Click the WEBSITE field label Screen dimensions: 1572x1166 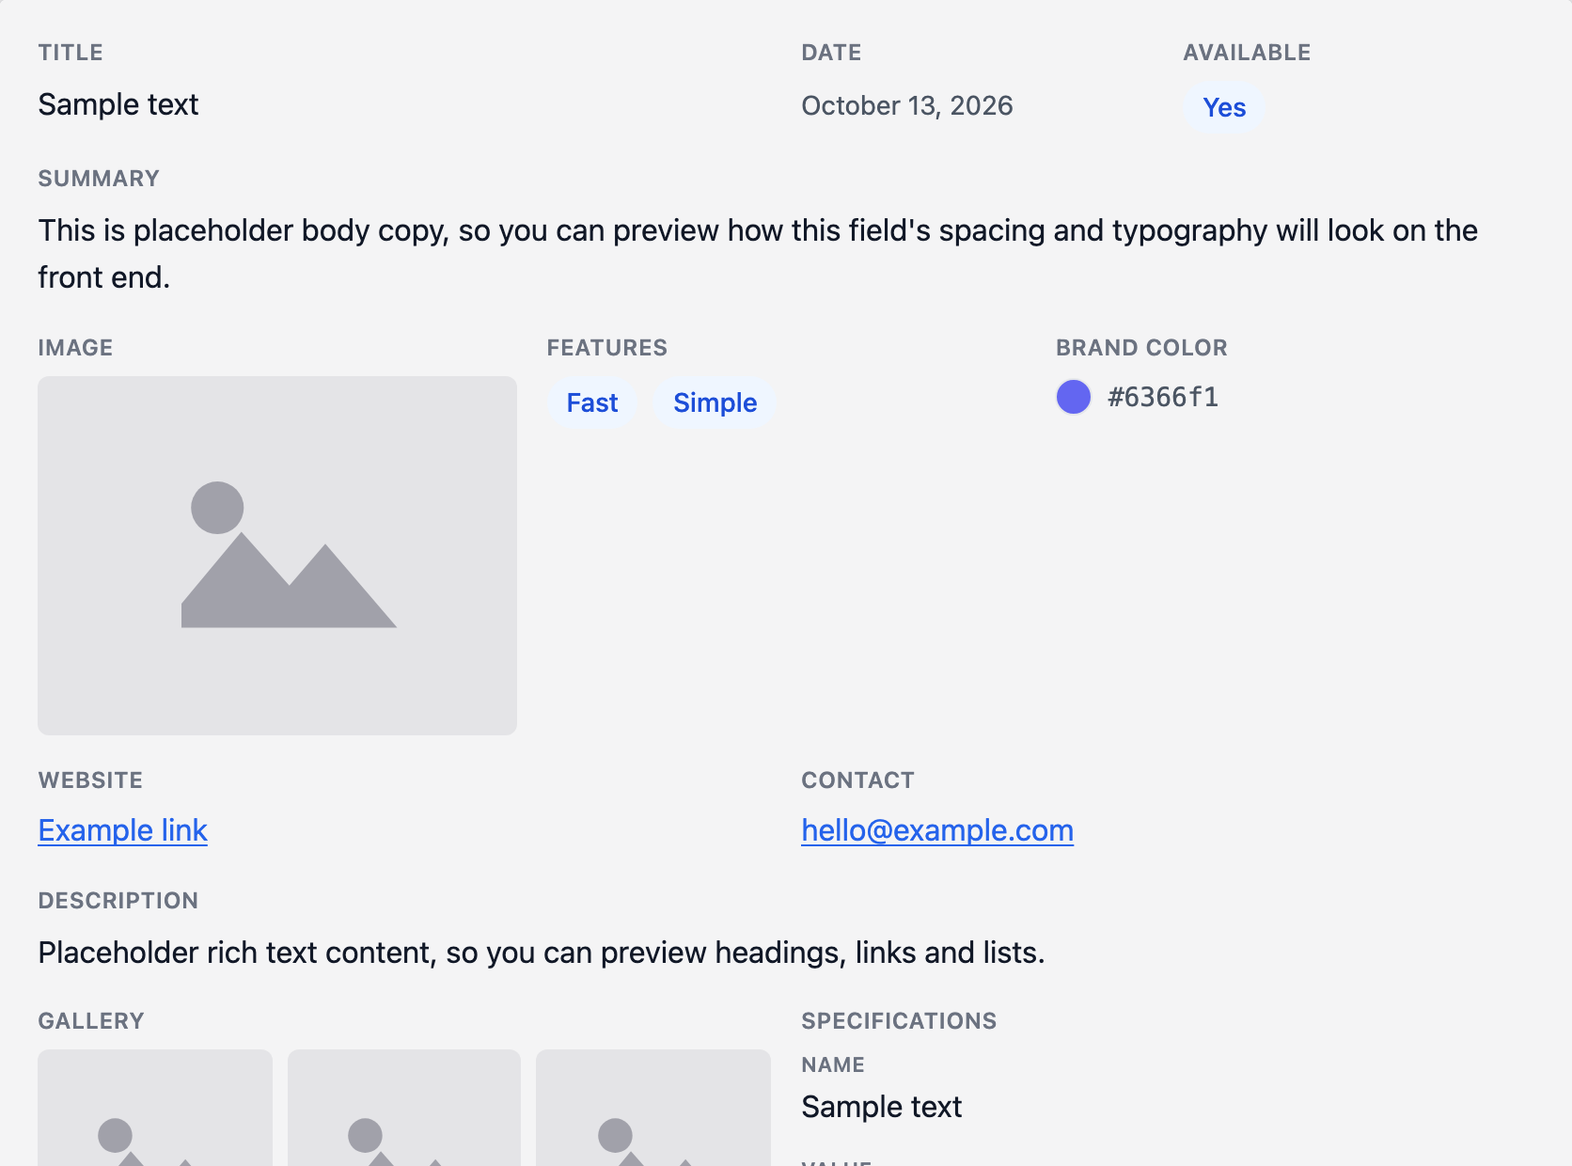coord(90,780)
